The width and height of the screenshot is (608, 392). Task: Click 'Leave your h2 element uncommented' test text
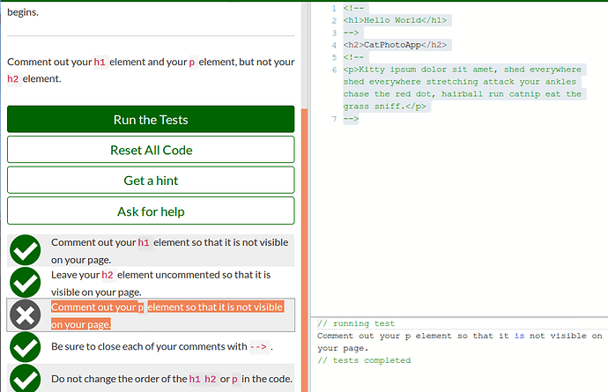(x=160, y=284)
